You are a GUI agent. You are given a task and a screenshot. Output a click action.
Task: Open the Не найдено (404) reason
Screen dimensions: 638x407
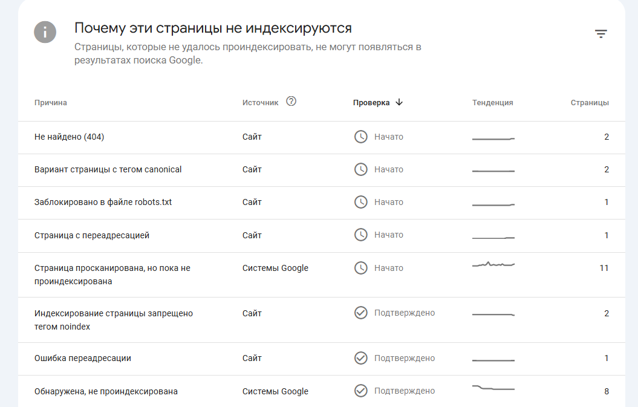70,137
